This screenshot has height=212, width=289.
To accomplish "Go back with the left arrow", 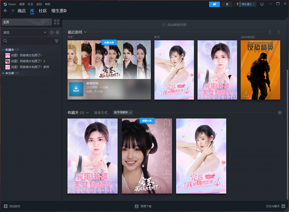I will [6, 11].
